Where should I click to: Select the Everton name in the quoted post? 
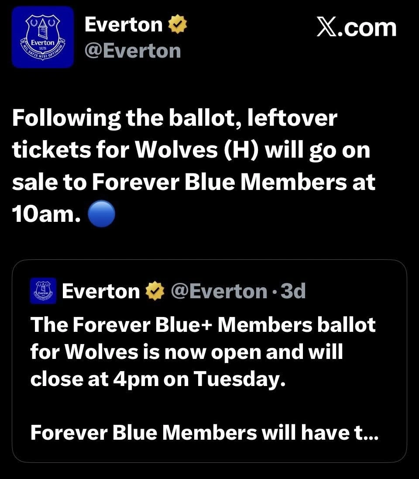click(x=101, y=291)
